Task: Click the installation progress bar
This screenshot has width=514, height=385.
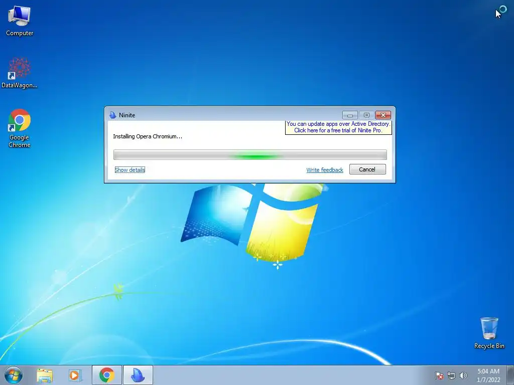Action: [x=250, y=154]
